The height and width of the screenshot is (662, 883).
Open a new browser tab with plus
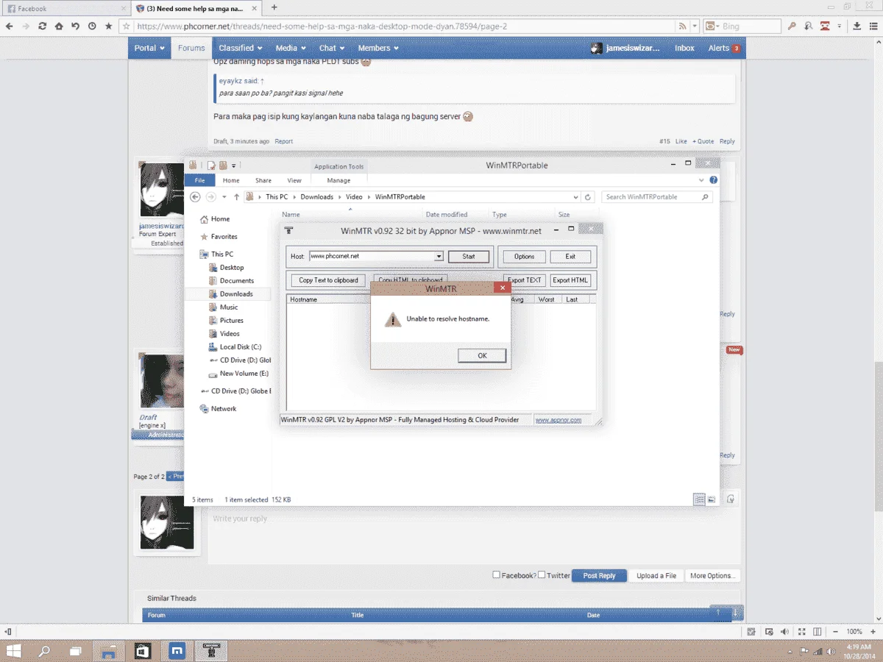point(274,7)
